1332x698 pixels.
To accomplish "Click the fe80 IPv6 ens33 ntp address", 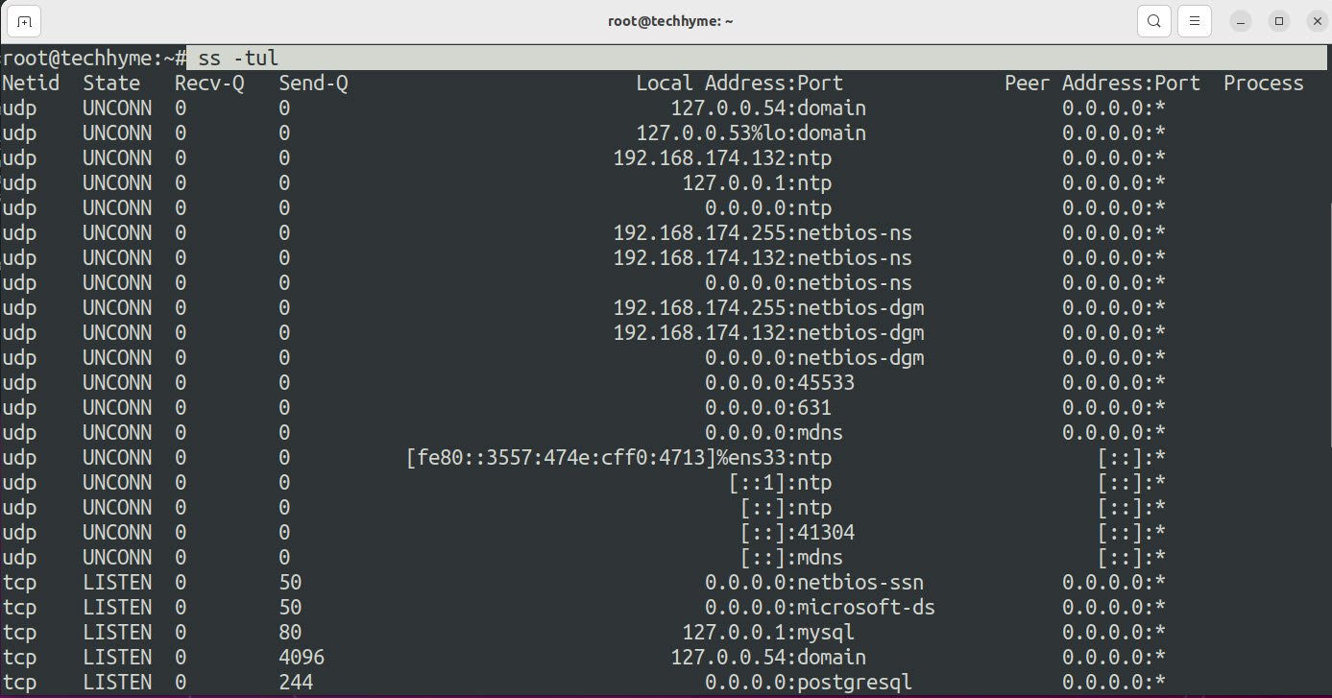I will [x=619, y=458].
